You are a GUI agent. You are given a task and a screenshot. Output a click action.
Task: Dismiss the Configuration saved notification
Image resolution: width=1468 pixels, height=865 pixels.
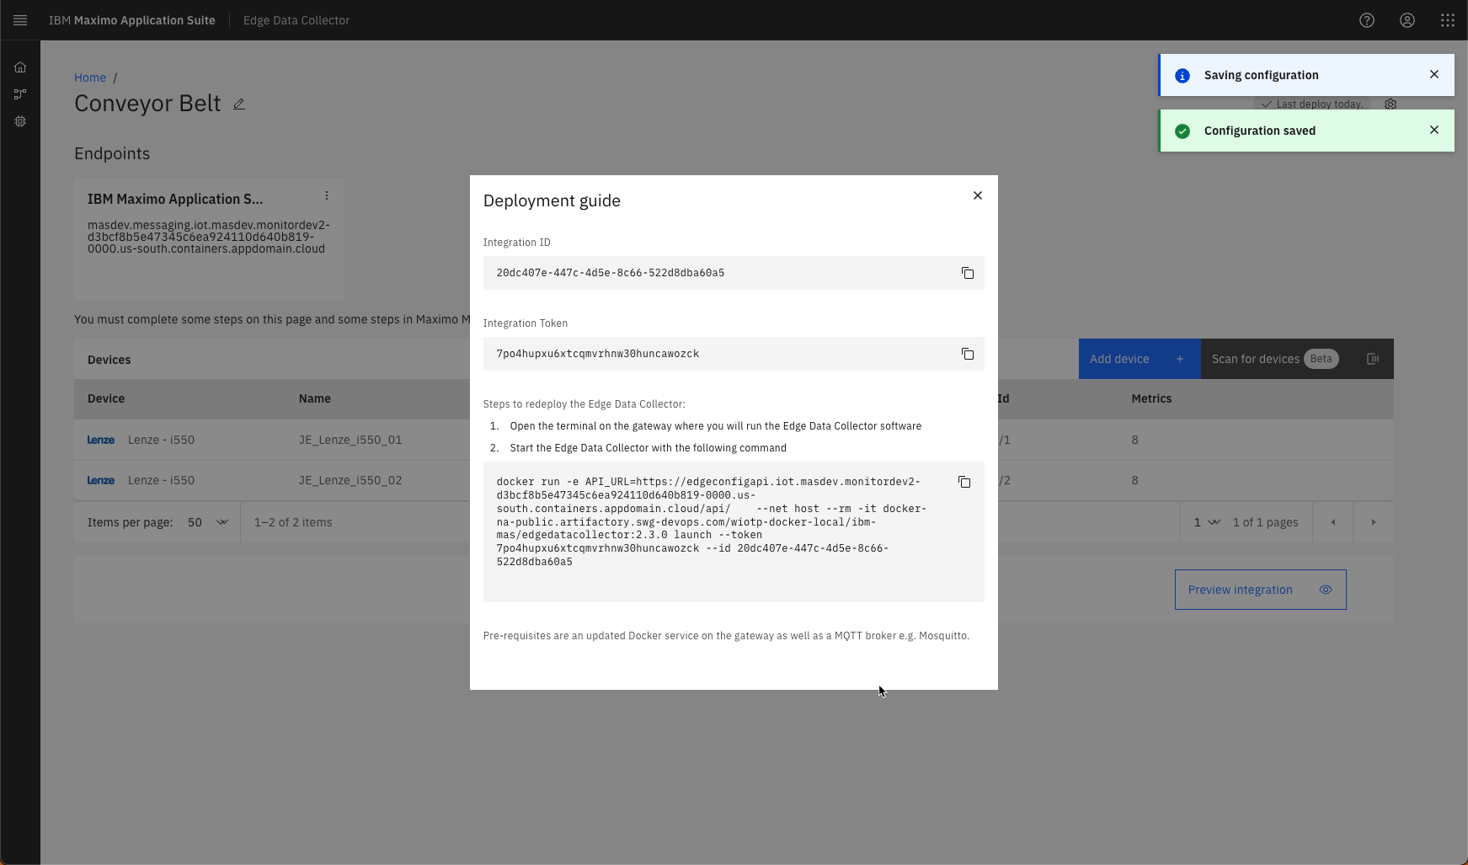(x=1434, y=130)
